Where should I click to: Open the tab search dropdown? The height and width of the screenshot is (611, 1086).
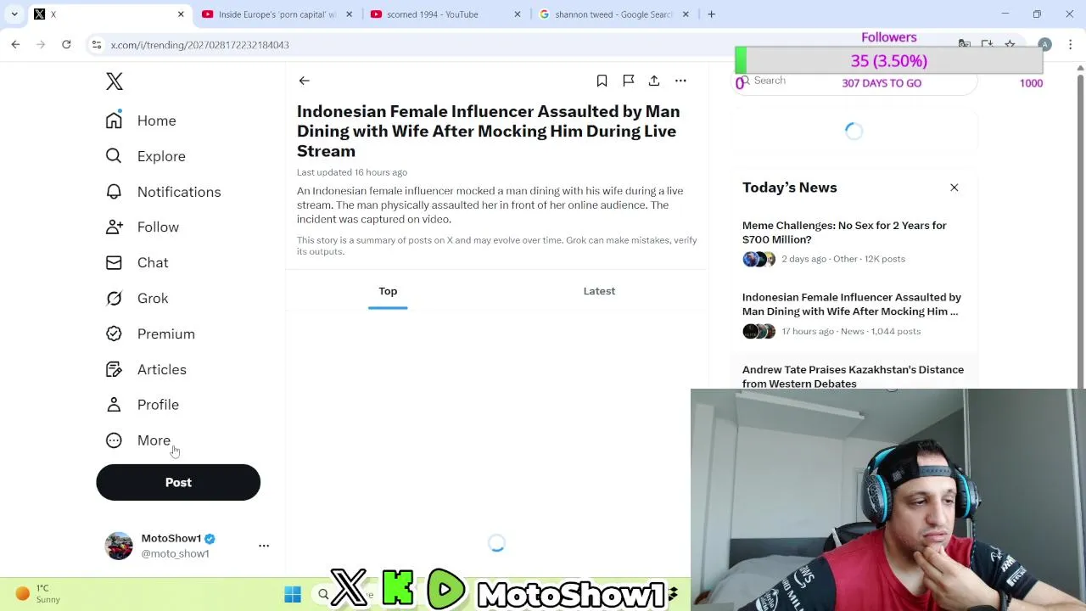[14, 14]
